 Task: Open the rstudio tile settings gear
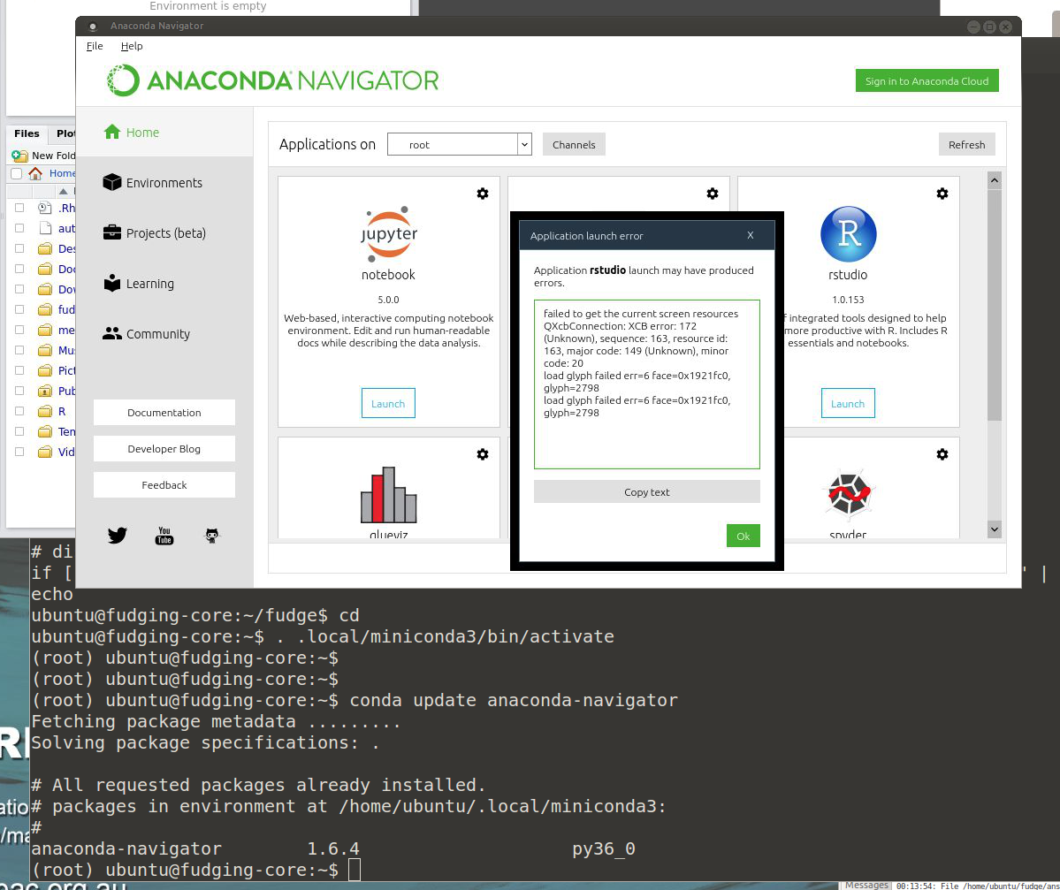942,194
